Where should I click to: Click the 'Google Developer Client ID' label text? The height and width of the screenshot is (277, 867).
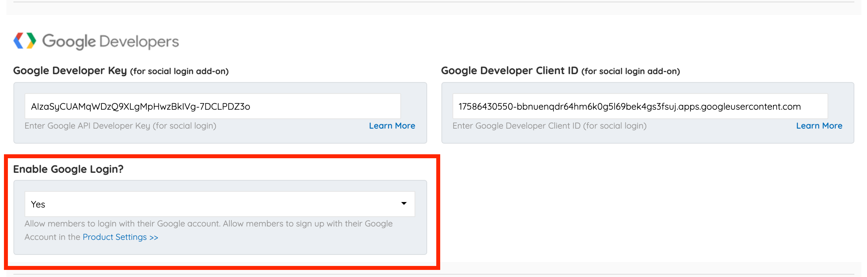(509, 71)
